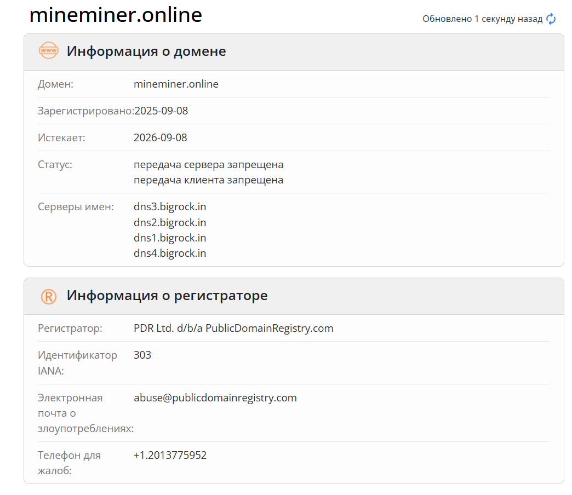Click the status "передача сервера запрещена"
Screen dimensions: 572x495
(208, 164)
